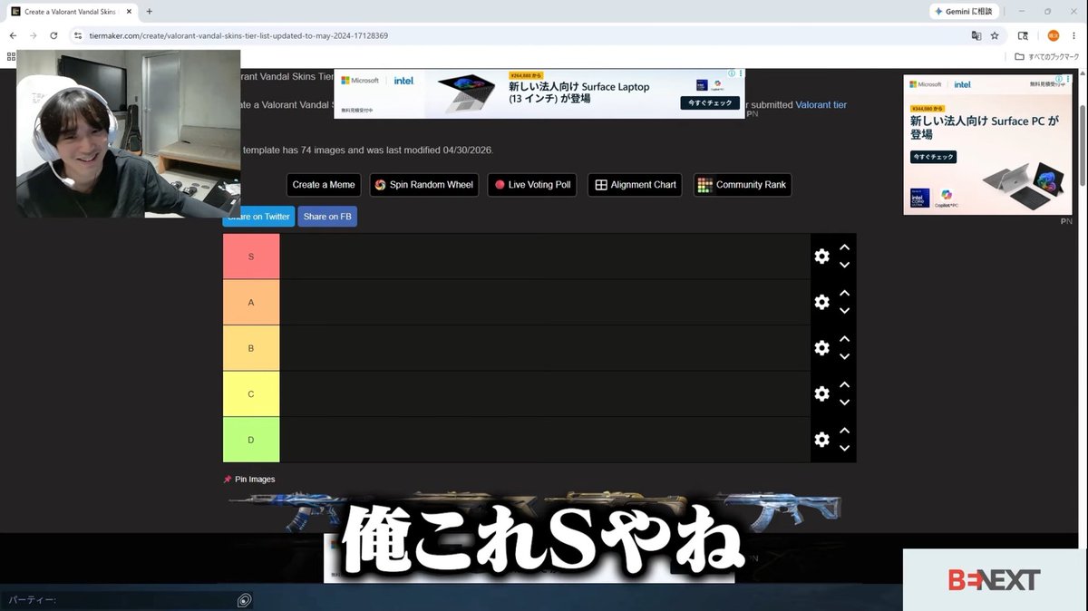Click the browser profile avatar

click(x=1053, y=35)
